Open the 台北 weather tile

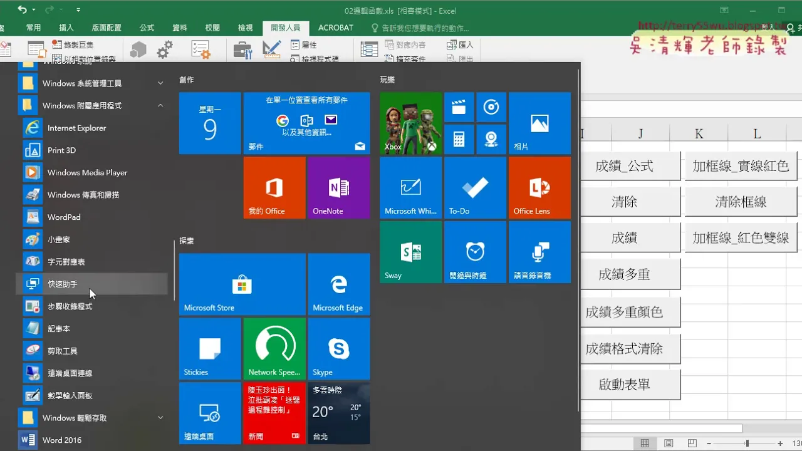point(339,413)
